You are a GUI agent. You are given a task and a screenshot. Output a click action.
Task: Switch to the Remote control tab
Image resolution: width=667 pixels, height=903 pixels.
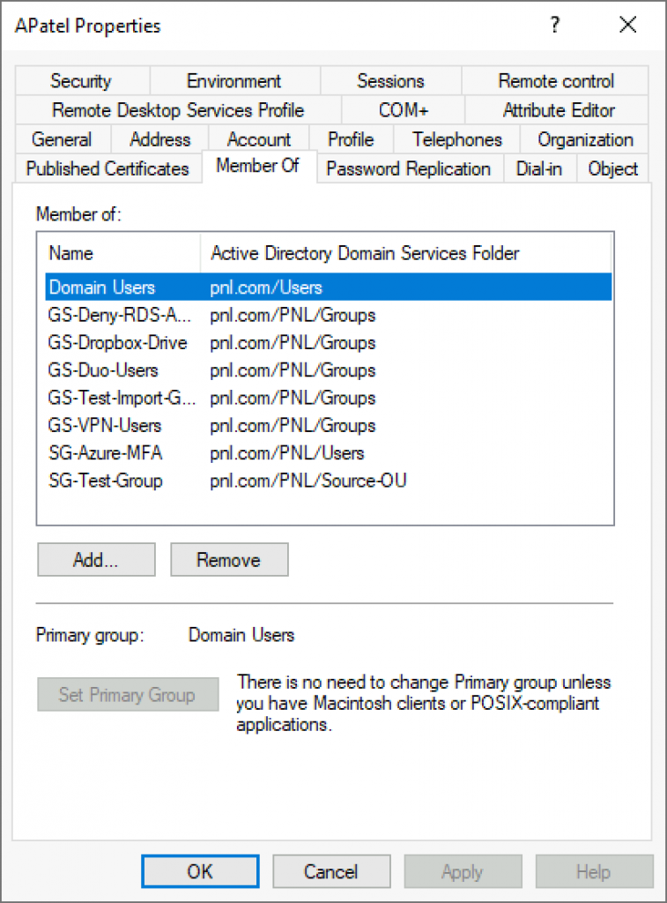[554, 81]
